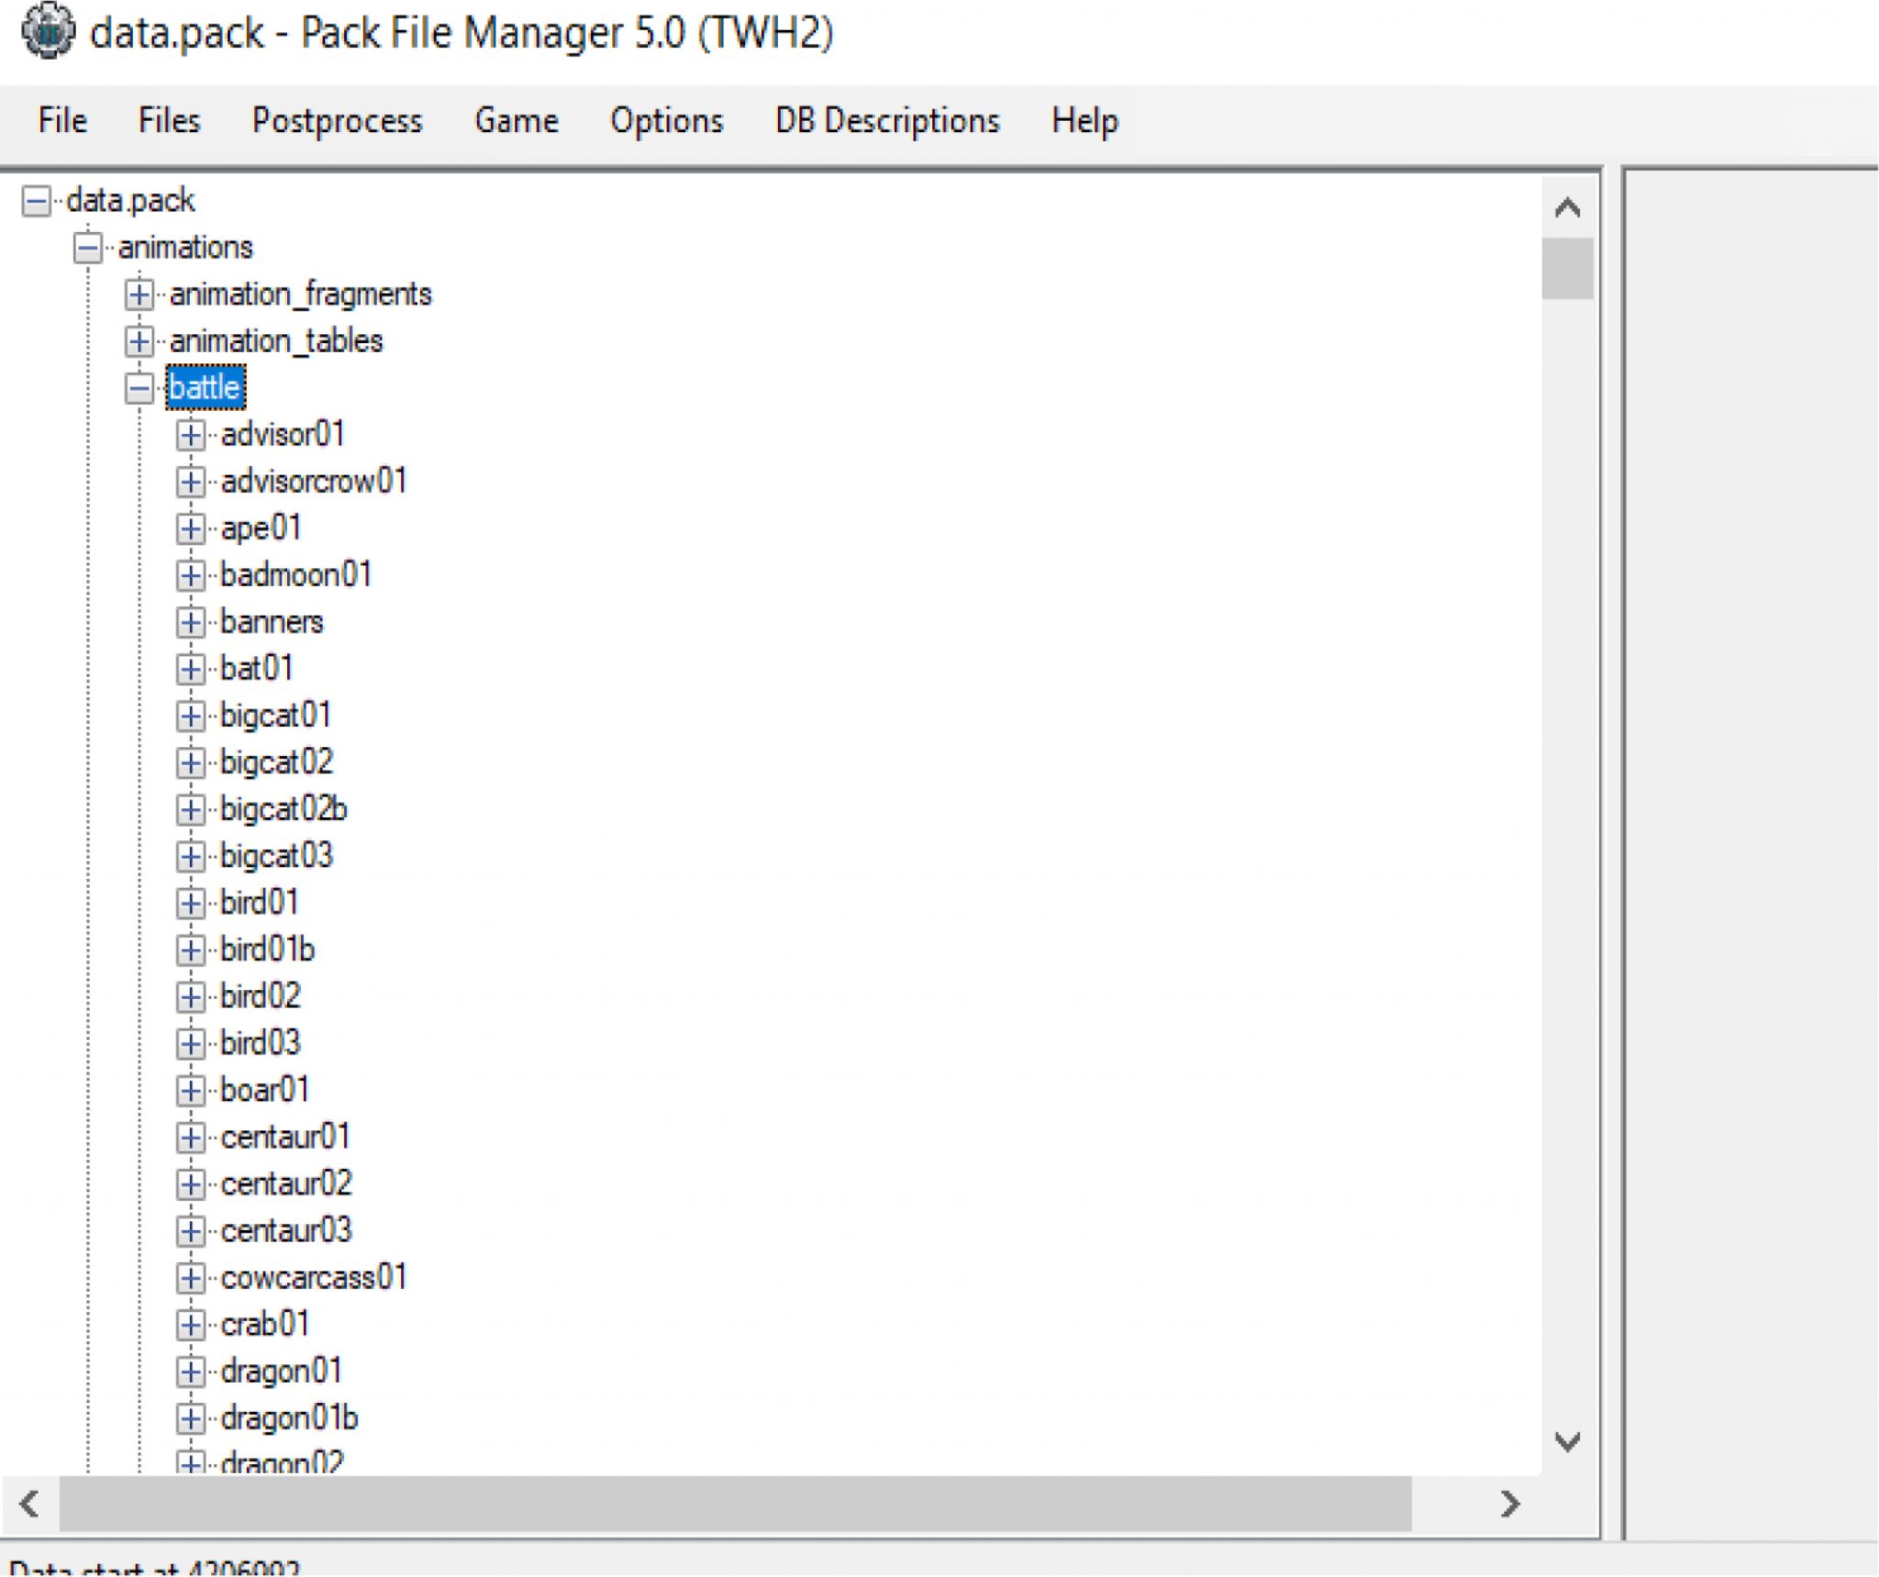Expand the bigcat03 folder
Image resolution: width=1879 pixels, height=1577 pixels.
[x=190, y=856]
